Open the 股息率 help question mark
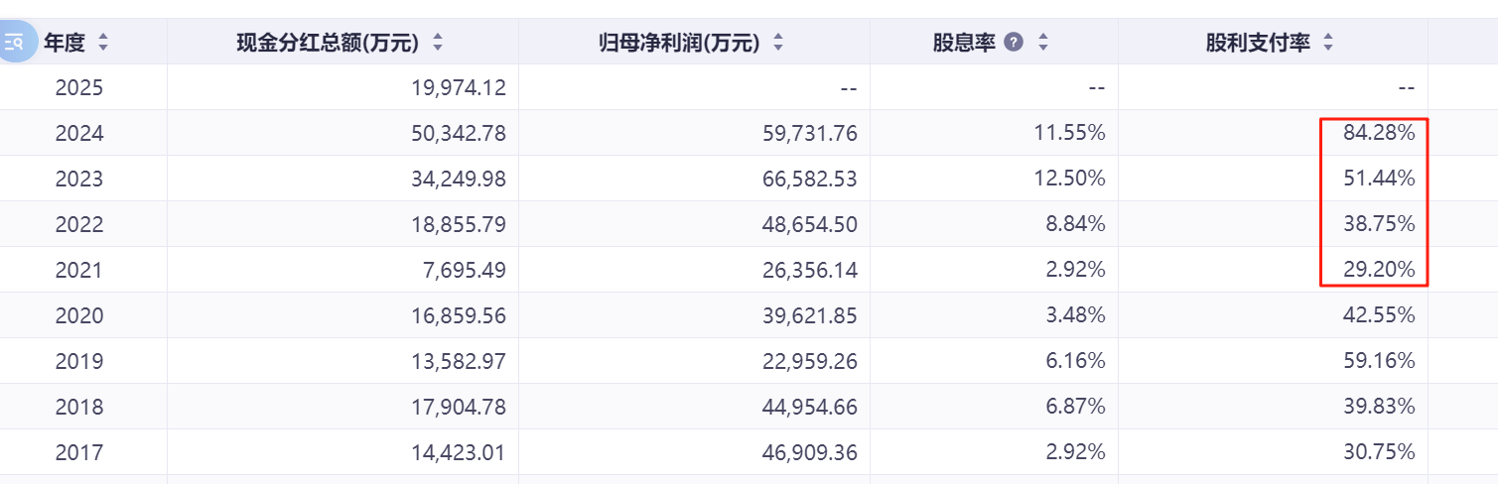This screenshot has width=1498, height=484. [1014, 43]
